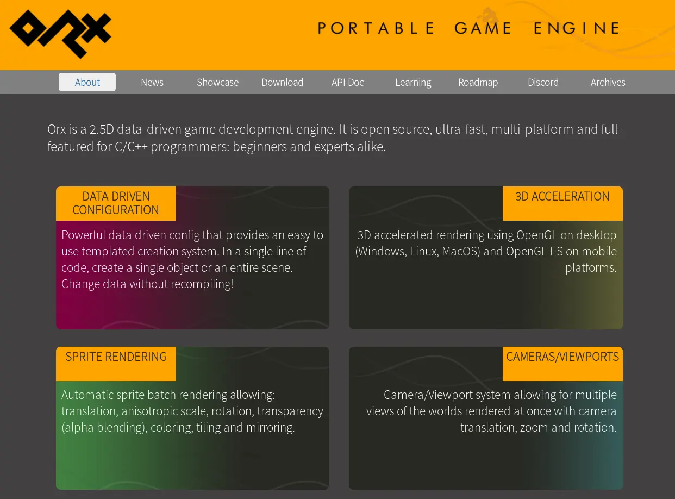Open the About tab
The width and height of the screenshot is (675, 499).
coord(87,82)
